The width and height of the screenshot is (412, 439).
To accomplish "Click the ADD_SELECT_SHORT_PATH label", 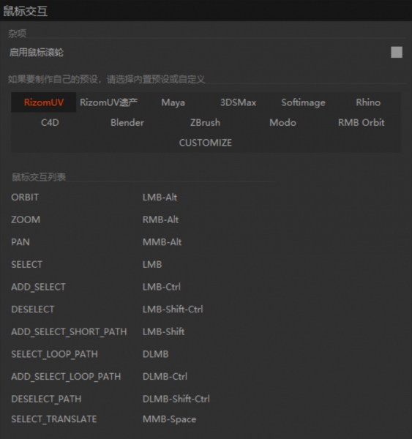I will click(69, 331).
